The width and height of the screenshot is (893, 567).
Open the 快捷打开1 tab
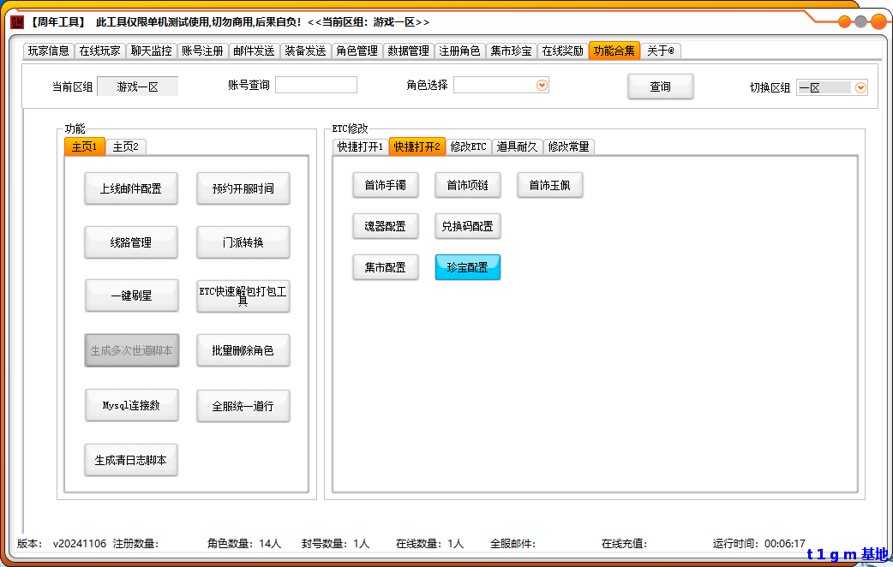click(x=360, y=146)
